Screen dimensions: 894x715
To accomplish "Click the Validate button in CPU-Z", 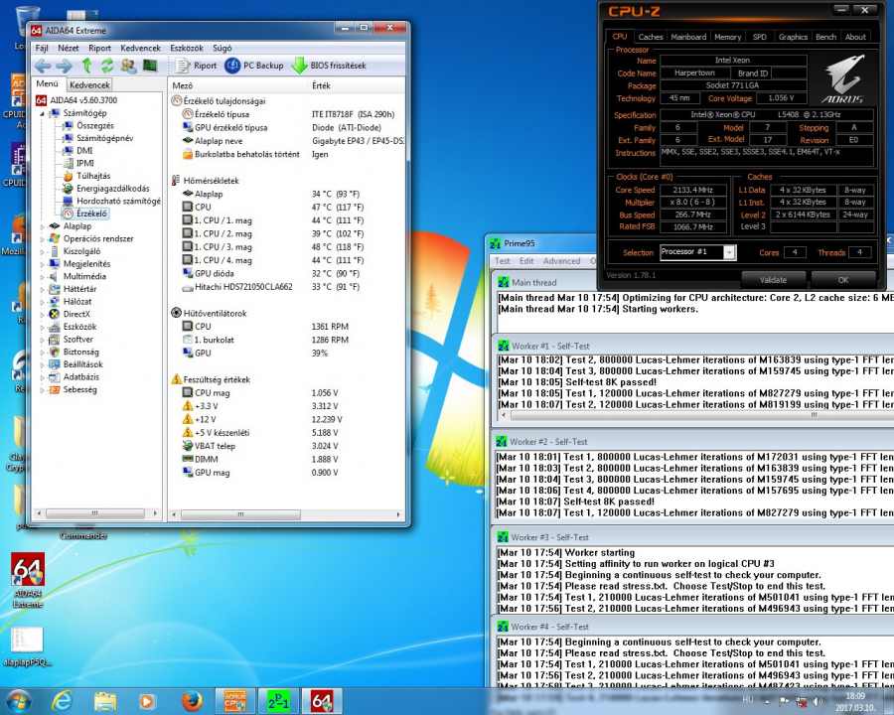I will pos(773,280).
